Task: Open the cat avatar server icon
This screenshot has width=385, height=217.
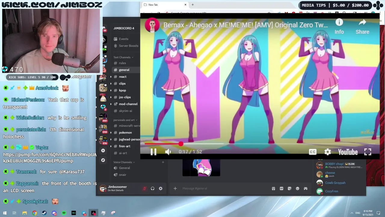Action: click(x=103, y=88)
